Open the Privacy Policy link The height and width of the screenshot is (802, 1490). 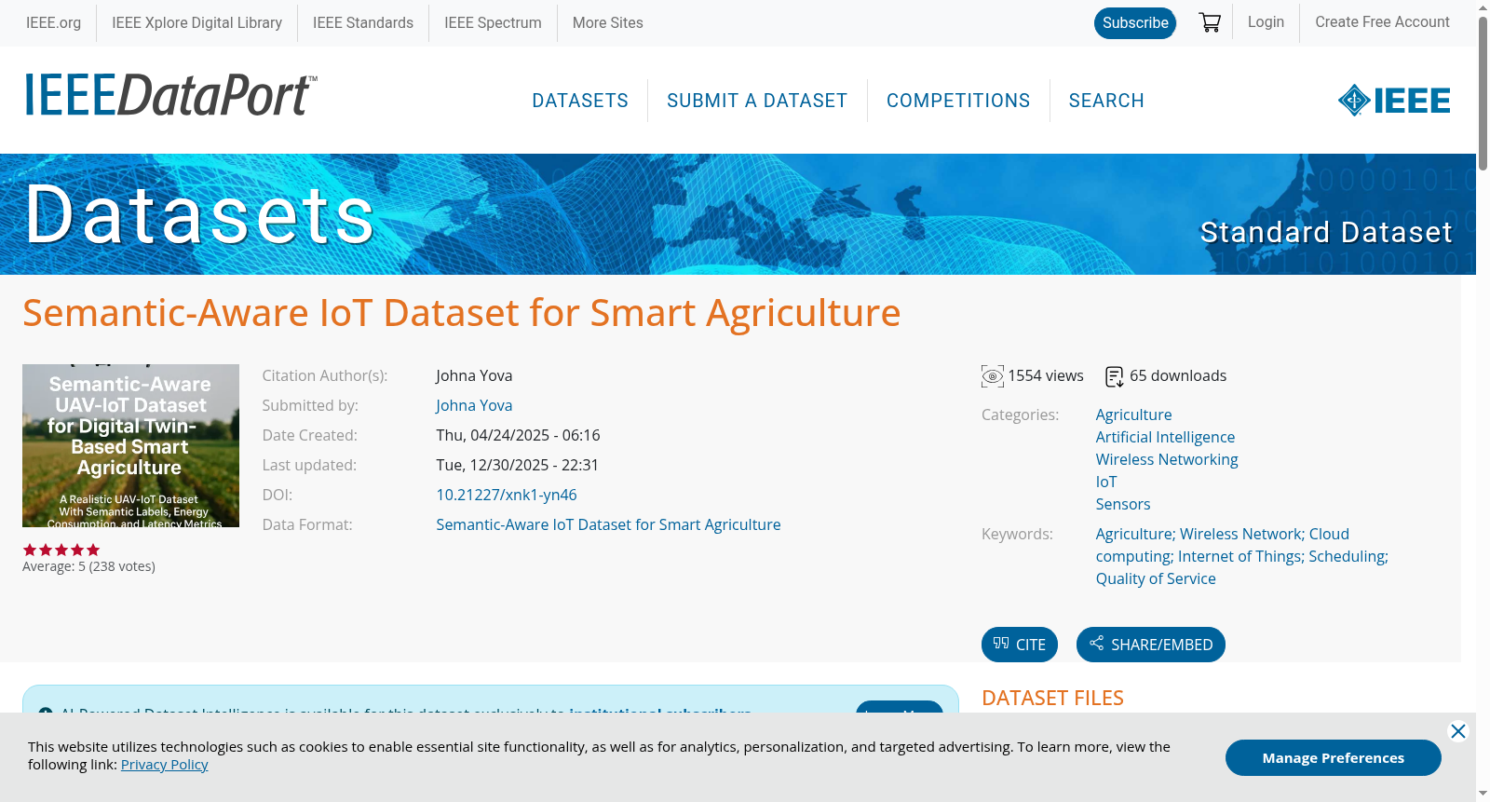tap(164, 765)
